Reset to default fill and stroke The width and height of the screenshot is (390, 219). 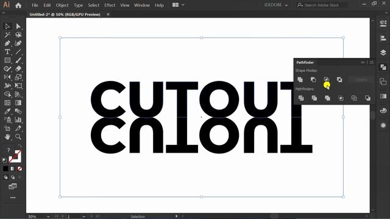tap(4, 161)
